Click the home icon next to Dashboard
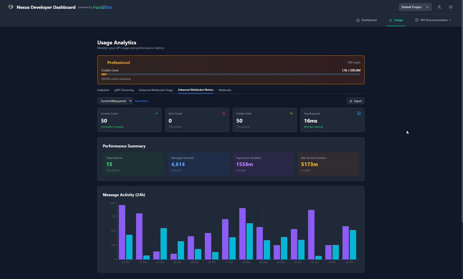Screen dimensions: 463x279 (x=357, y=20)
